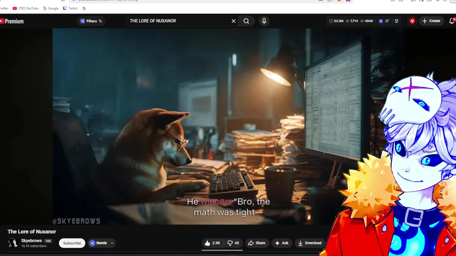Screen dimensions: 456x256
Task: Like the video with 2.9K likes
Action: click(x=212, y=243)
